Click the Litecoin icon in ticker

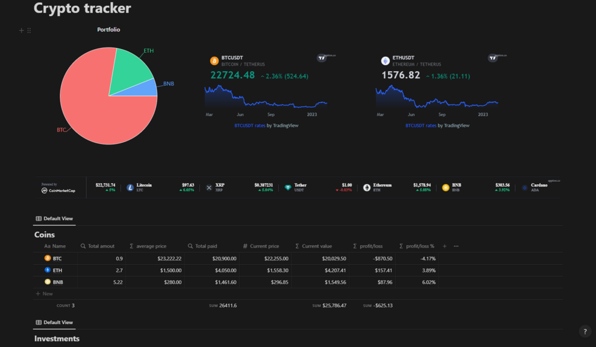[130, 188]
